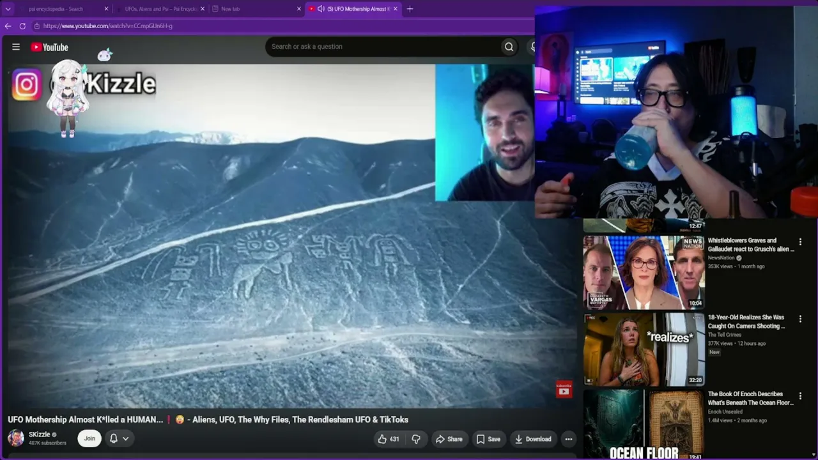The width and height of the screenshot is (818, 460).
Task: Switch to the 'New tab' tab
Action: click(257, 9)
